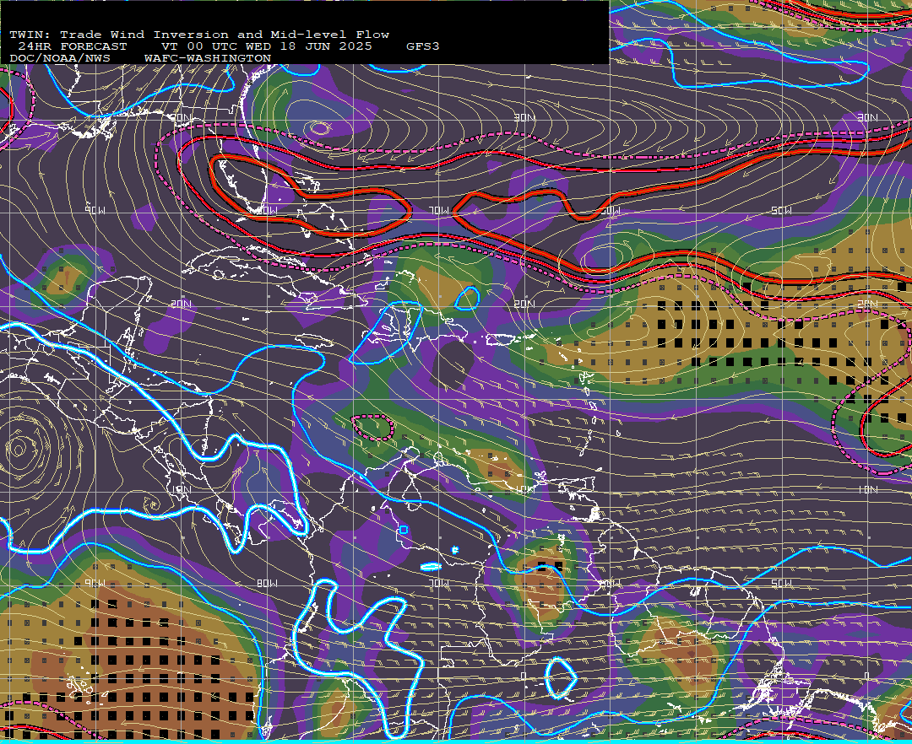Select the 80W label near the Panama coast
The width and height of the screenshot is (912, 744).
[x=267, y=583]
